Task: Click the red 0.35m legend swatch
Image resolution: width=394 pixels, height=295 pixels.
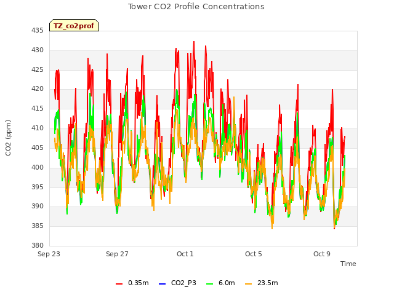Action: (119, 284)
